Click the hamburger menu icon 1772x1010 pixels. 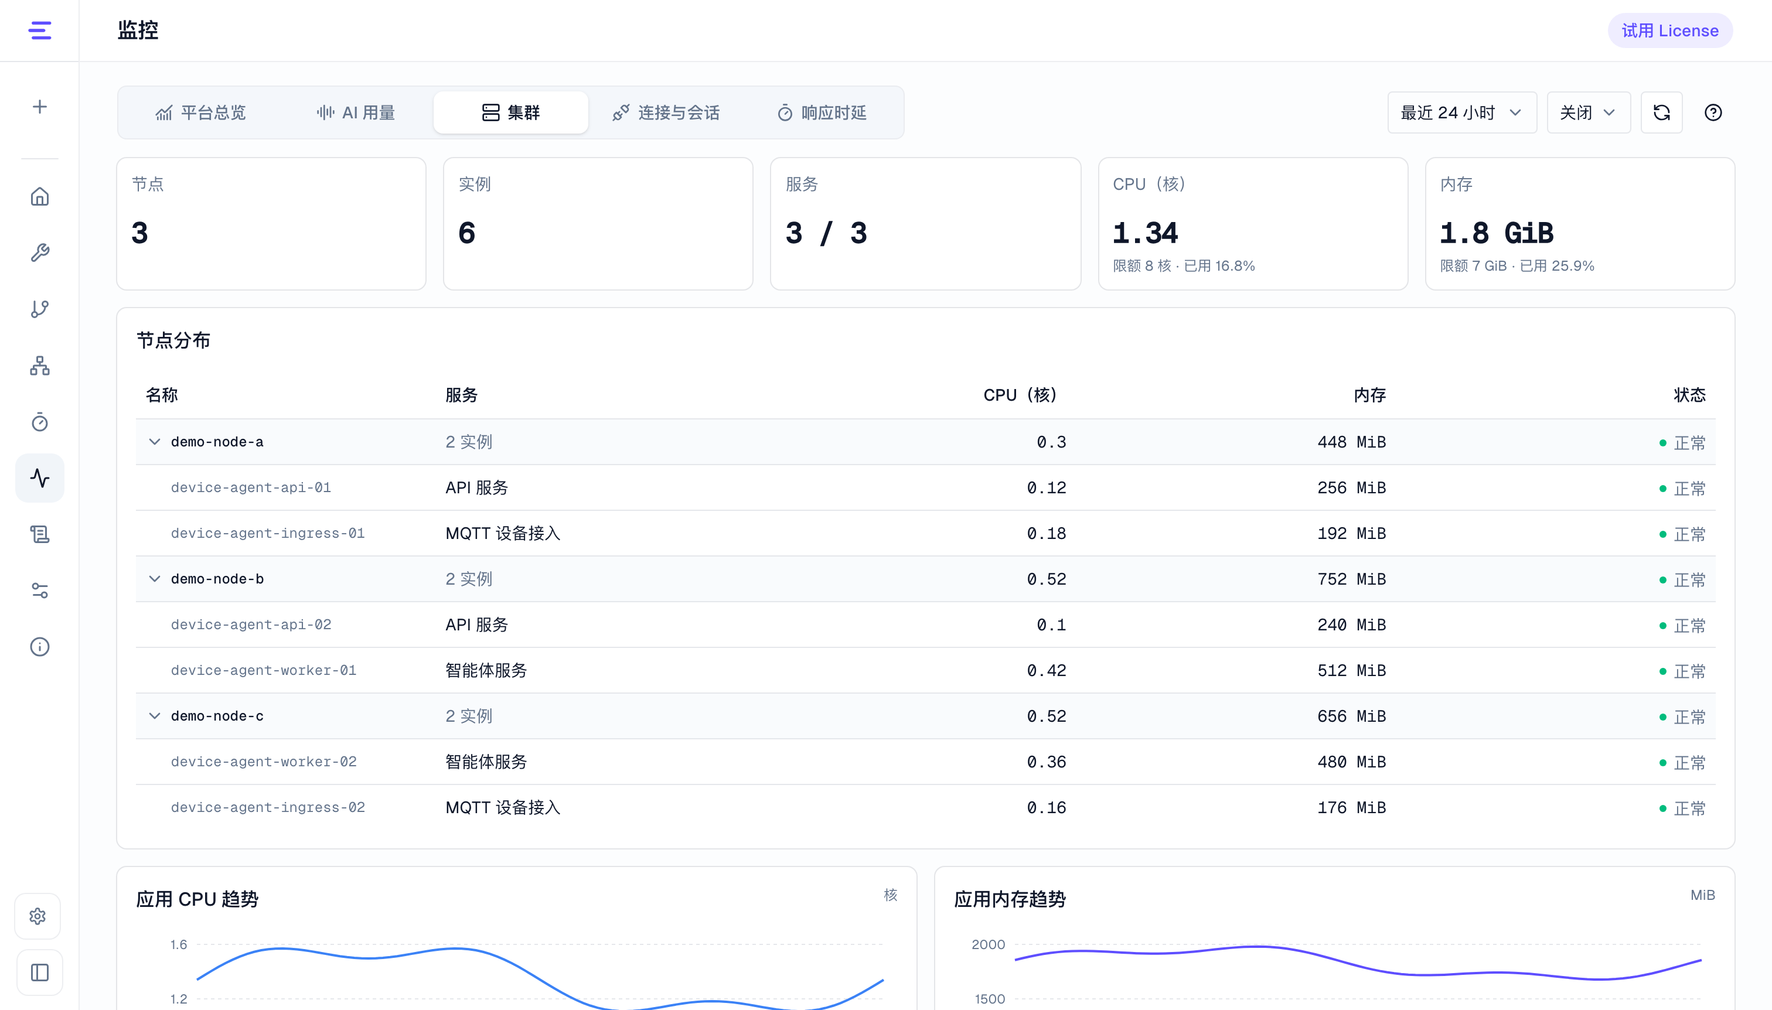pos(39,30)
